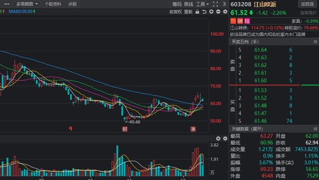Click the MA60:59.00 indicator label
The height and width of the screenshot is (180, 319).
22,11
